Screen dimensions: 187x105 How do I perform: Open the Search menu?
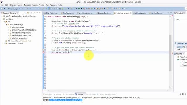[35, 5]
